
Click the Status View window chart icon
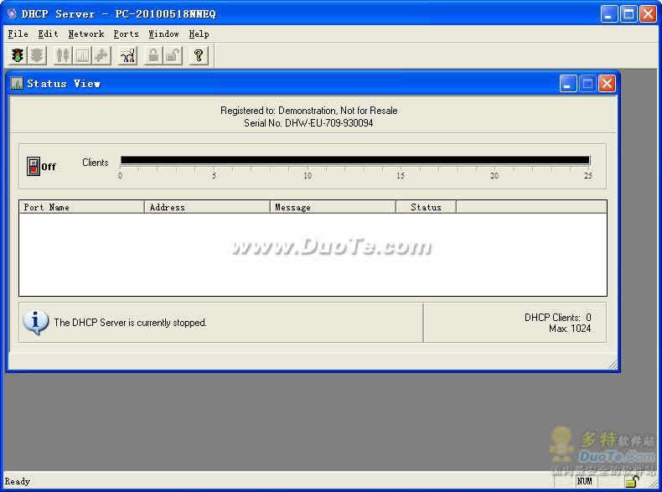(x=17, y=83)
